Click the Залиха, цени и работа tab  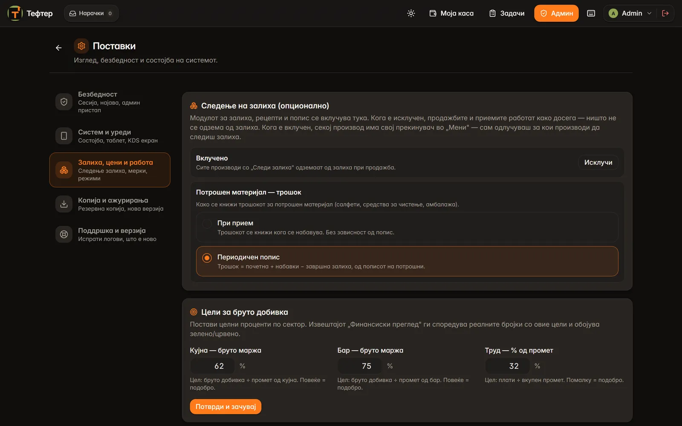tap(110, 170)
